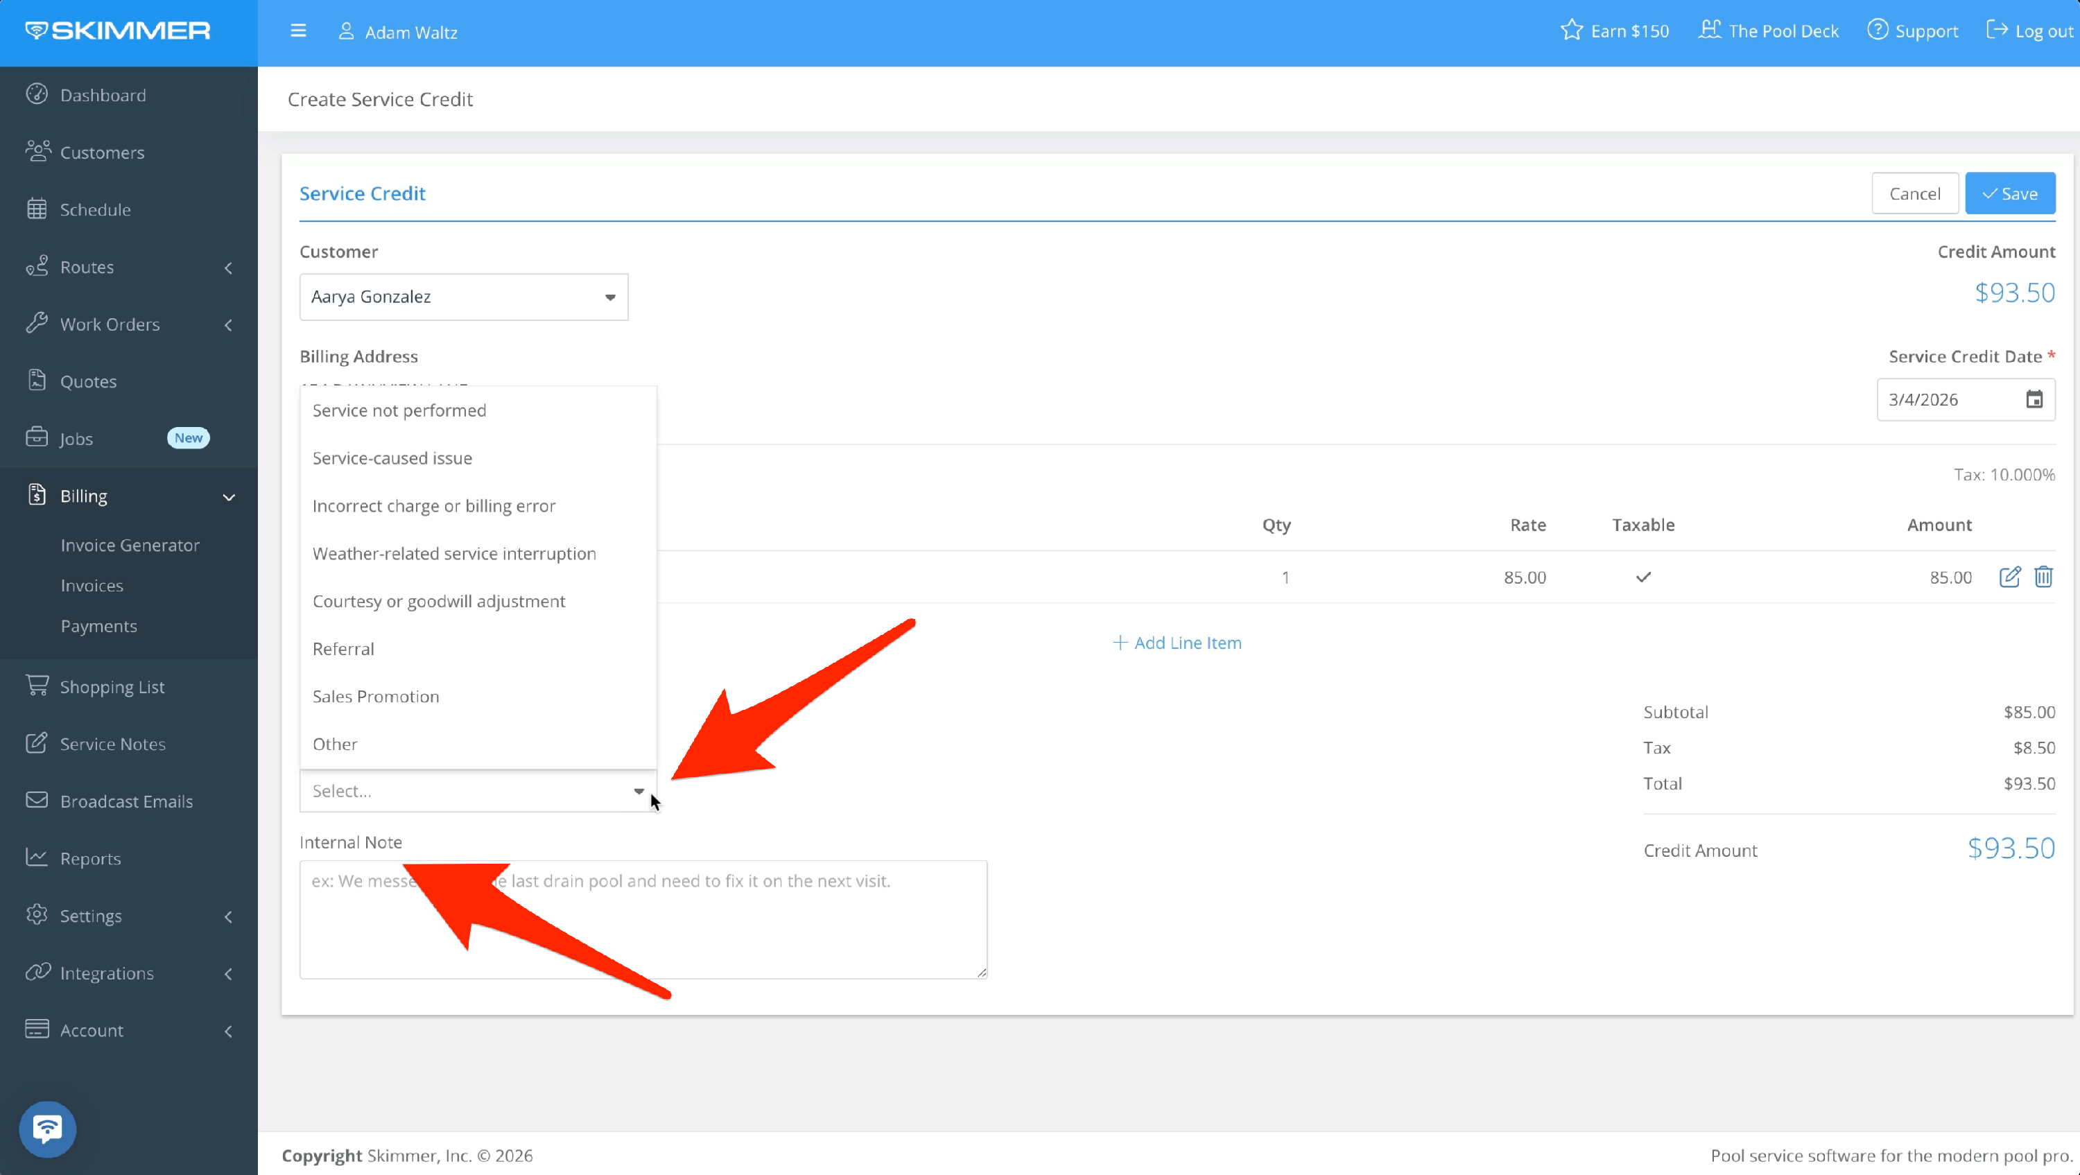This screenshot has width=2080, height=1175.
Task: Click the hamburger menu icon
Action: tap(298, 31)
